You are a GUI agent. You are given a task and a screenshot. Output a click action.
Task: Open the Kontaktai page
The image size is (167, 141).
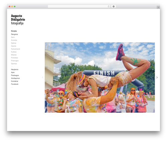[14, 81]
